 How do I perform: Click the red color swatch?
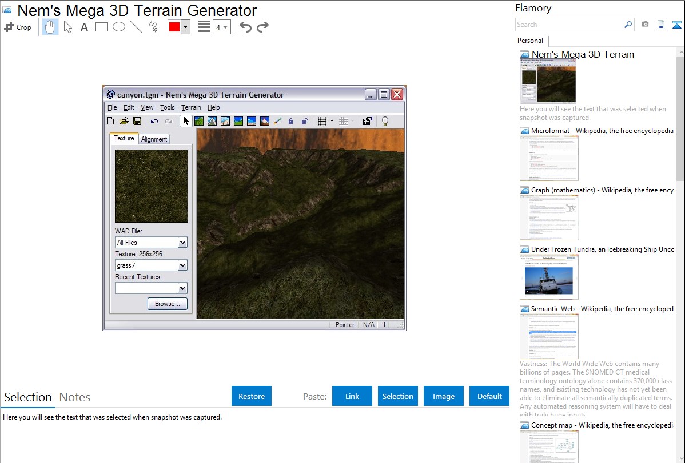(x=174, y=27)
